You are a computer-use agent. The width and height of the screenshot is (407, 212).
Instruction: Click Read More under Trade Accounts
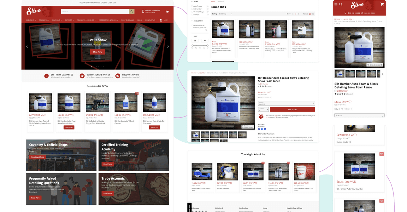click(x=108, y=193)
